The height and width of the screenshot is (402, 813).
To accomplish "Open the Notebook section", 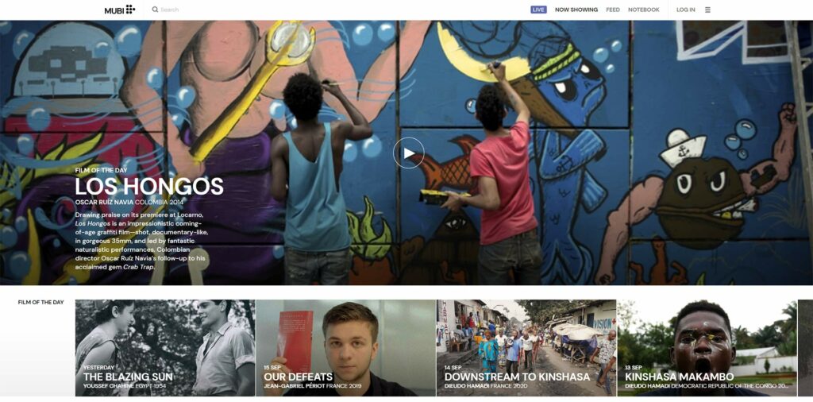I will pyautogui.click(x=644, y=10).
